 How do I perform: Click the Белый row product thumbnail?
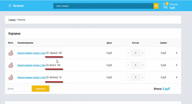tap(11, 65)
